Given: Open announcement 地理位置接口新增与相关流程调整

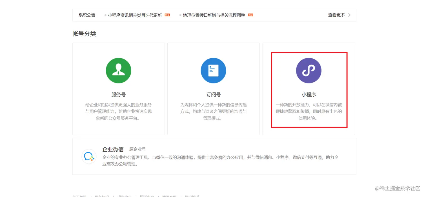Looking at the screenshot, I should point(214,15).
